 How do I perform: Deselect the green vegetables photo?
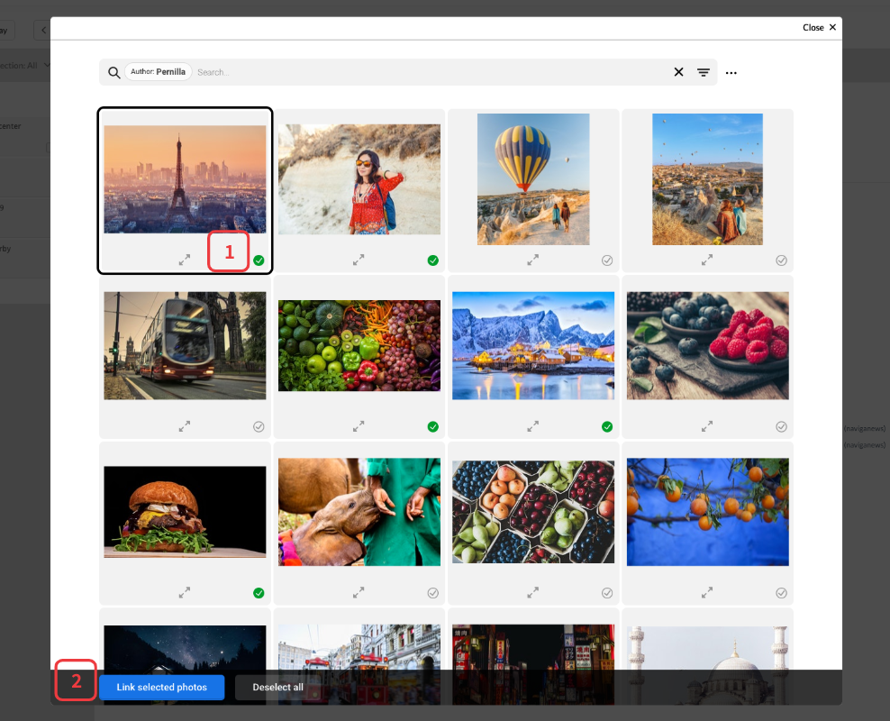(432, 426)
